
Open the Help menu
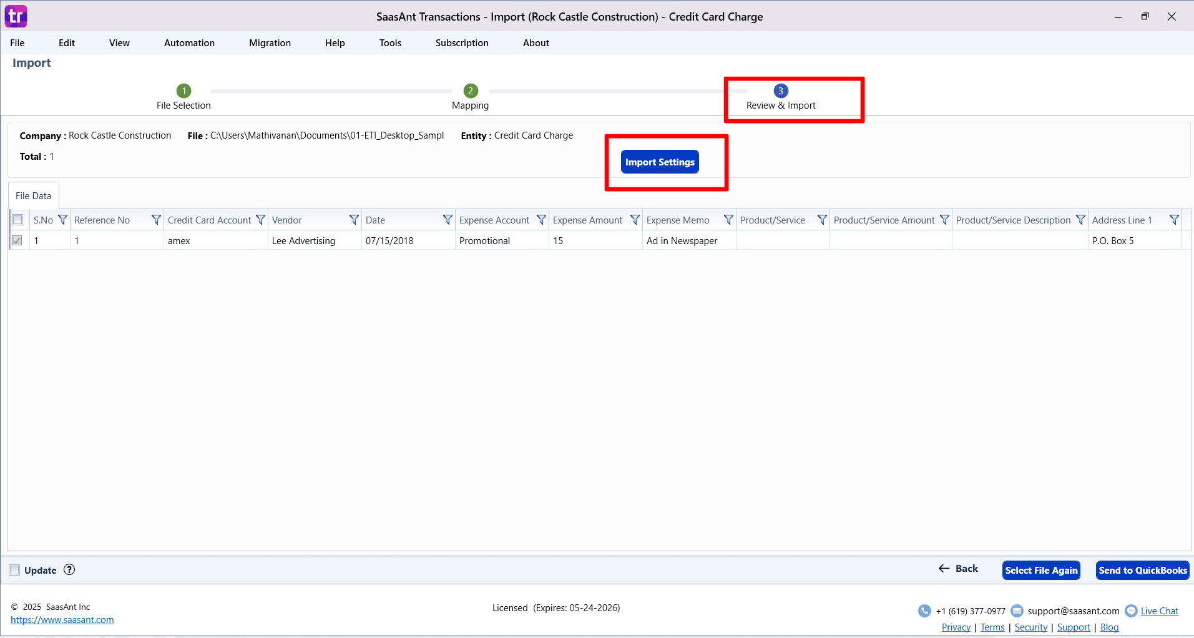click(x=335, y=43)
